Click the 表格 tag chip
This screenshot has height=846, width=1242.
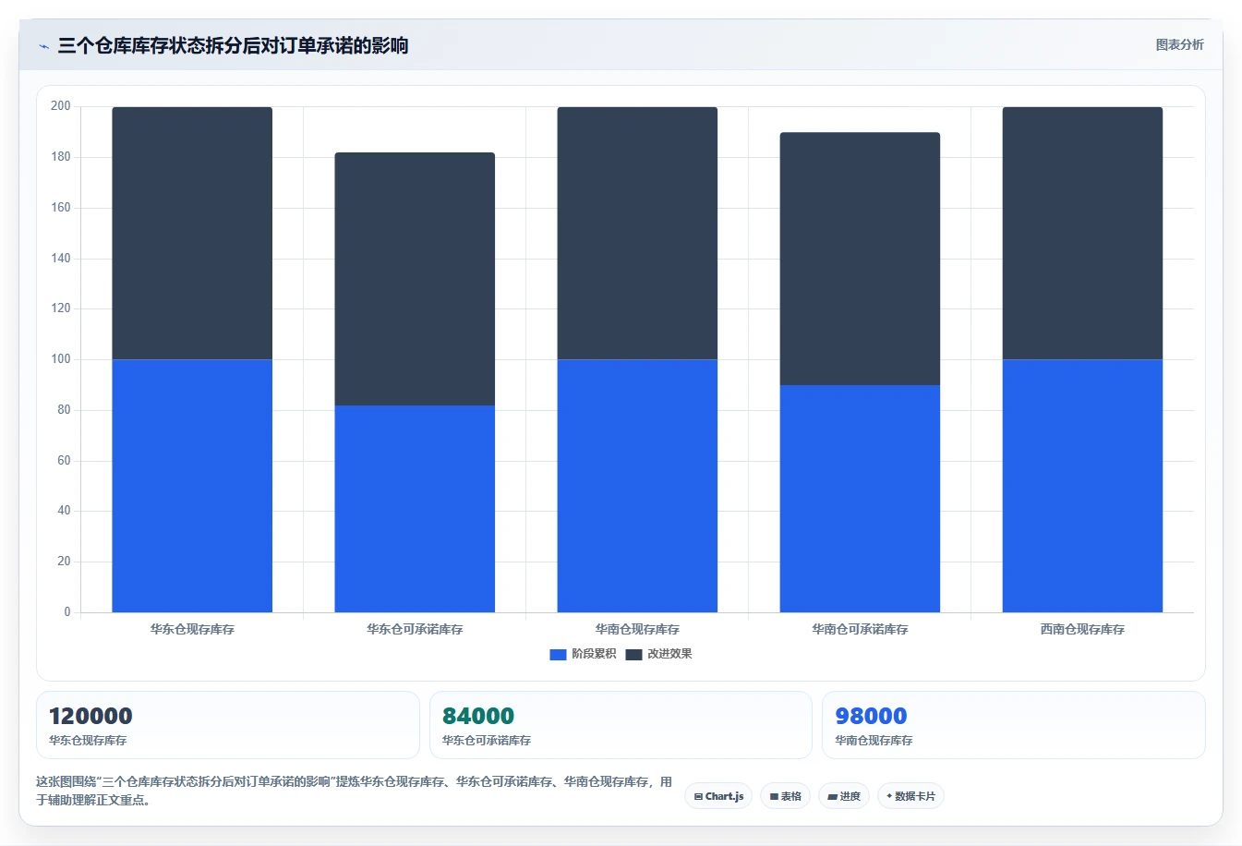click(x=785, y=796)
